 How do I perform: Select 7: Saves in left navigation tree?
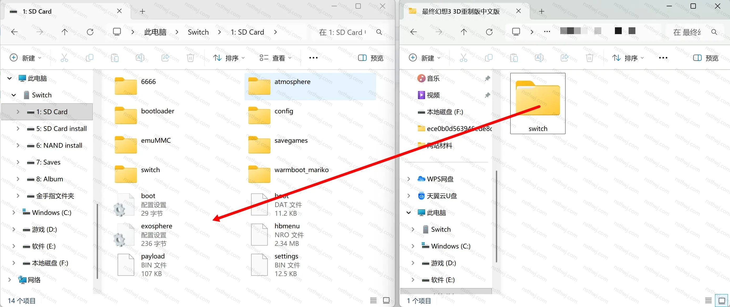[48, 162]
